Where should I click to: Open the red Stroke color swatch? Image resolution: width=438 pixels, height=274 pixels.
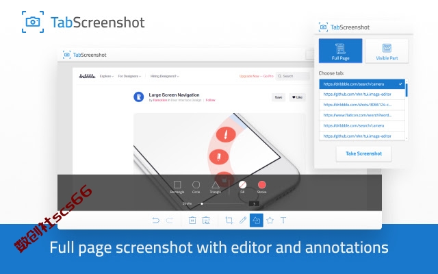(261, 185)
